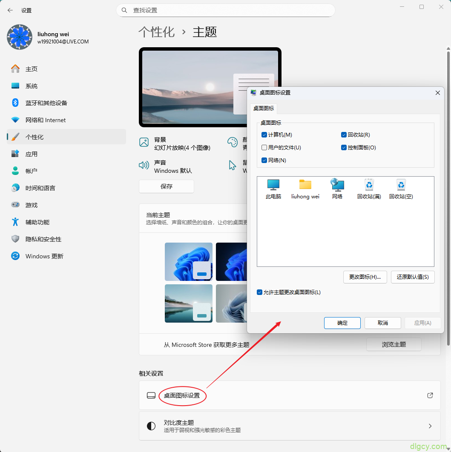Open Windows 更新 in sidebar

tap(44, 256)
